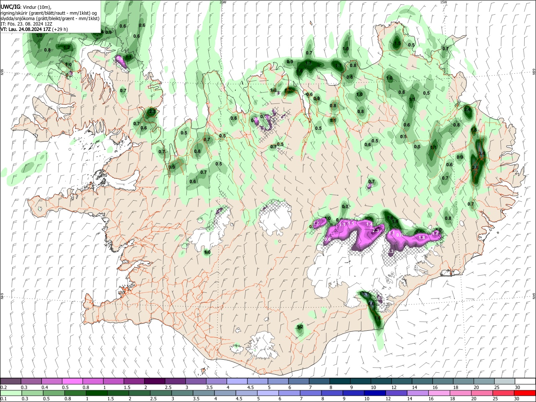Pick the darkest purple swatch between 2 and 2.5 upper scale
Image resolution: width=536 pixels, height=402 pixels.
(155, 381)
